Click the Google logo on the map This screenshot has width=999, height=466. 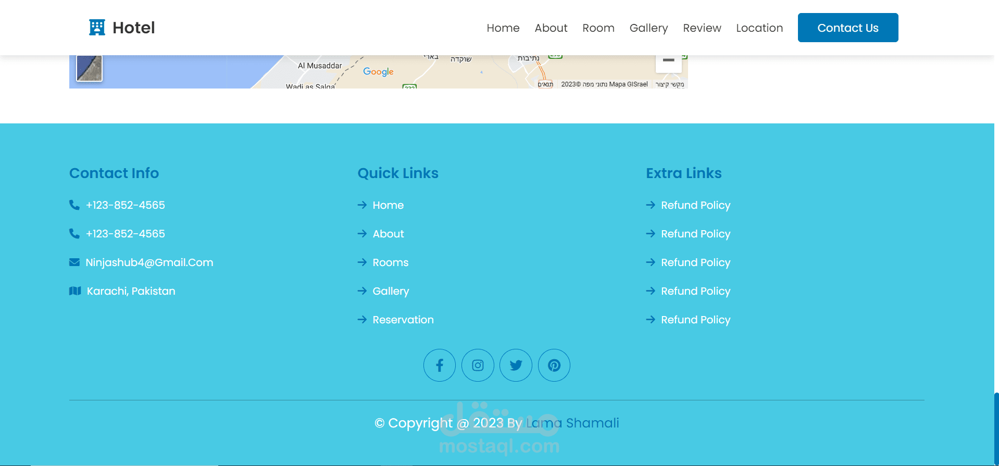tap(378, 72)
